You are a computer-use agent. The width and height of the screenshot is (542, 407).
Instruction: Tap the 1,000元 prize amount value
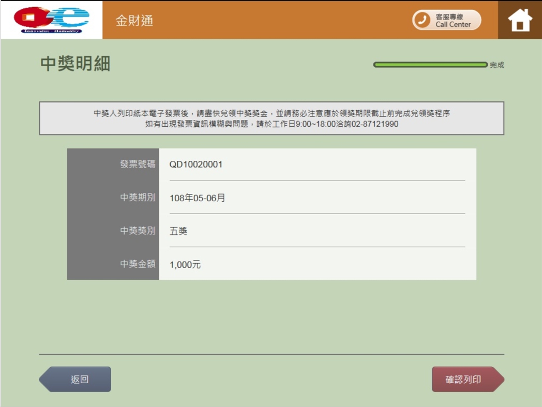click(185, 264)
